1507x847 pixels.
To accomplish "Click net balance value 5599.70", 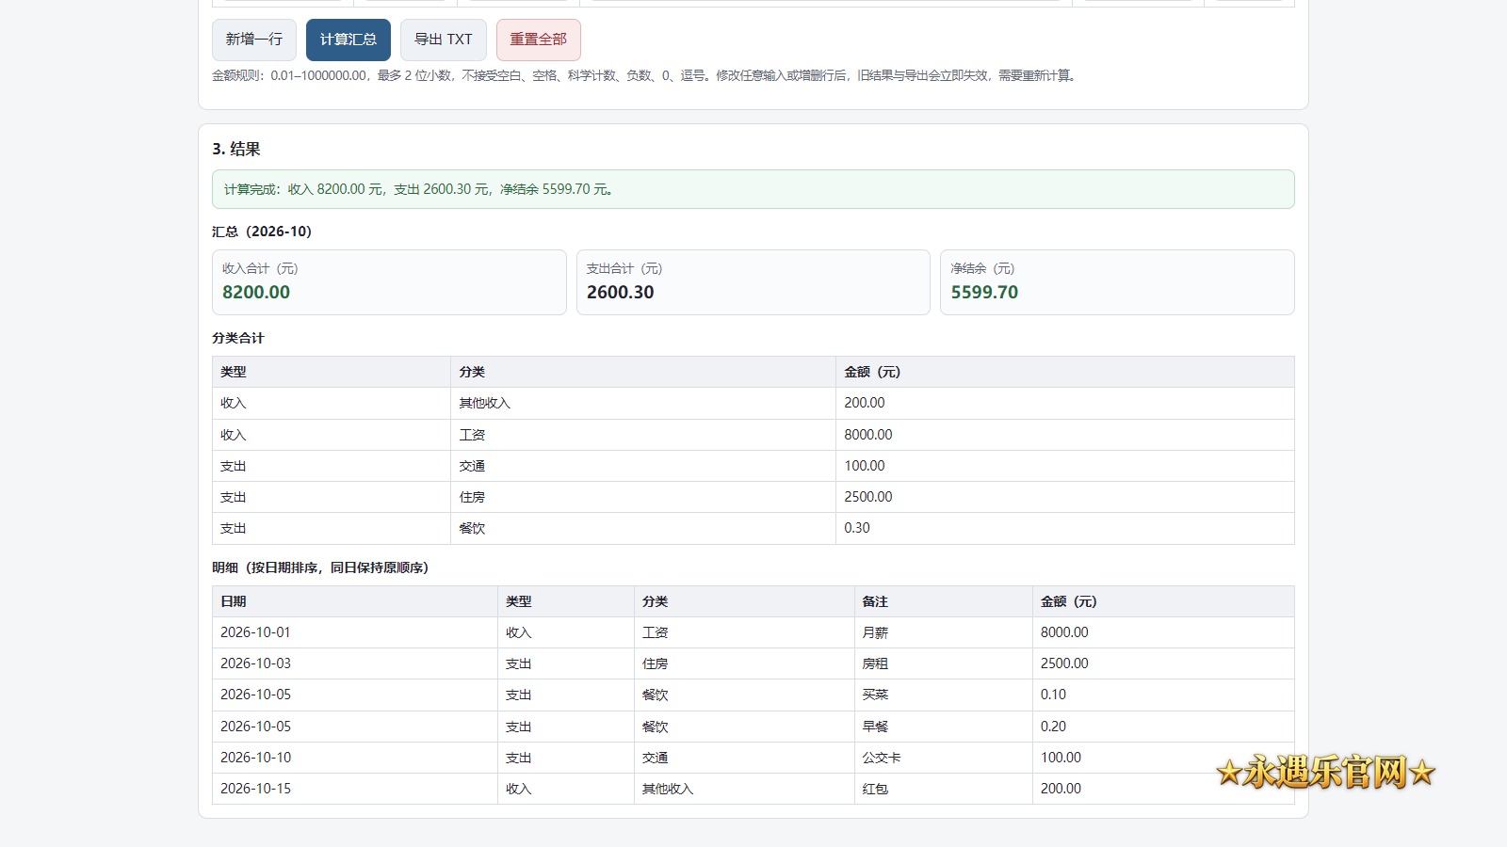I will [984, 293].
